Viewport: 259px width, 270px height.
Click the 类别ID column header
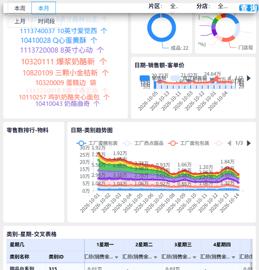click(x=65, y=257)
